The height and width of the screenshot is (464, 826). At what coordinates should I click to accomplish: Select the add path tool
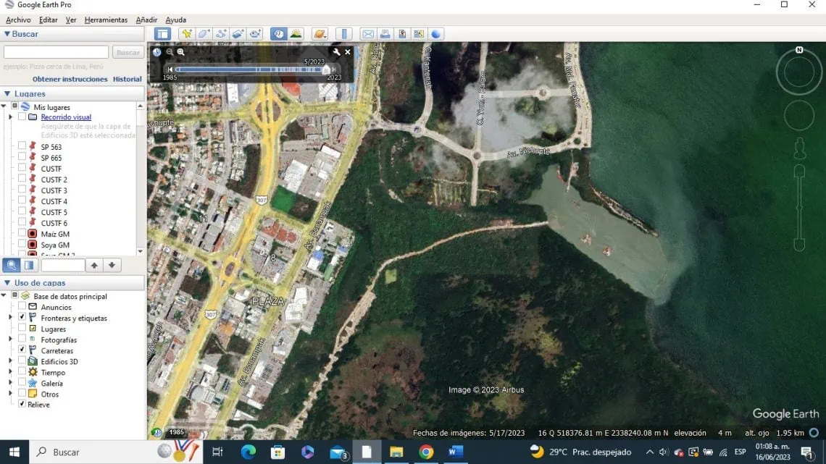pyautogui.click(x=222, y=34)
